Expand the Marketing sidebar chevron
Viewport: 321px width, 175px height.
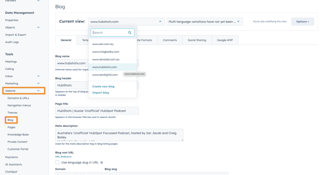tap(38, 83)
